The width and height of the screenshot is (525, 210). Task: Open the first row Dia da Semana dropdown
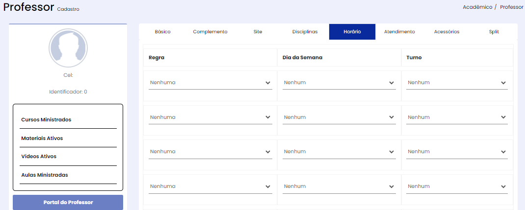(339, 83)
